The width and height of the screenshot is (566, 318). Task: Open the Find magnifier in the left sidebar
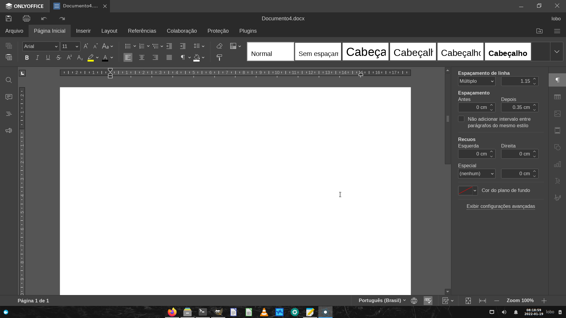click(x=9, y=80)
